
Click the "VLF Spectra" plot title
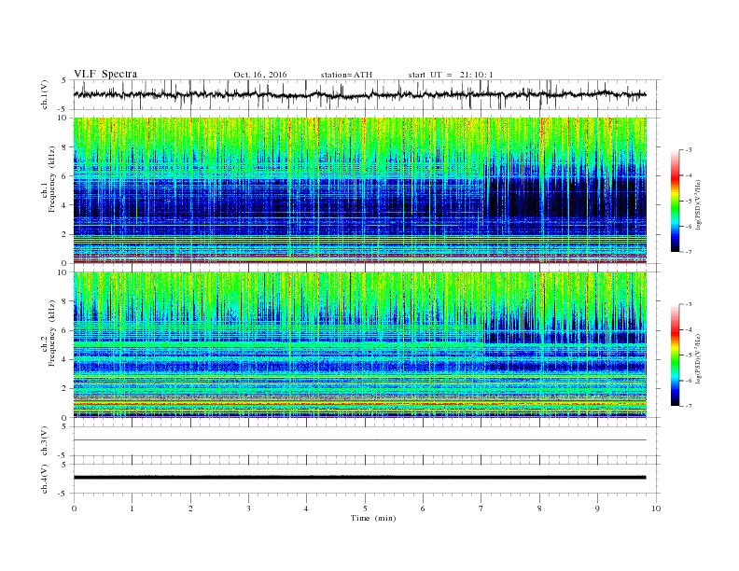[105, 74]
